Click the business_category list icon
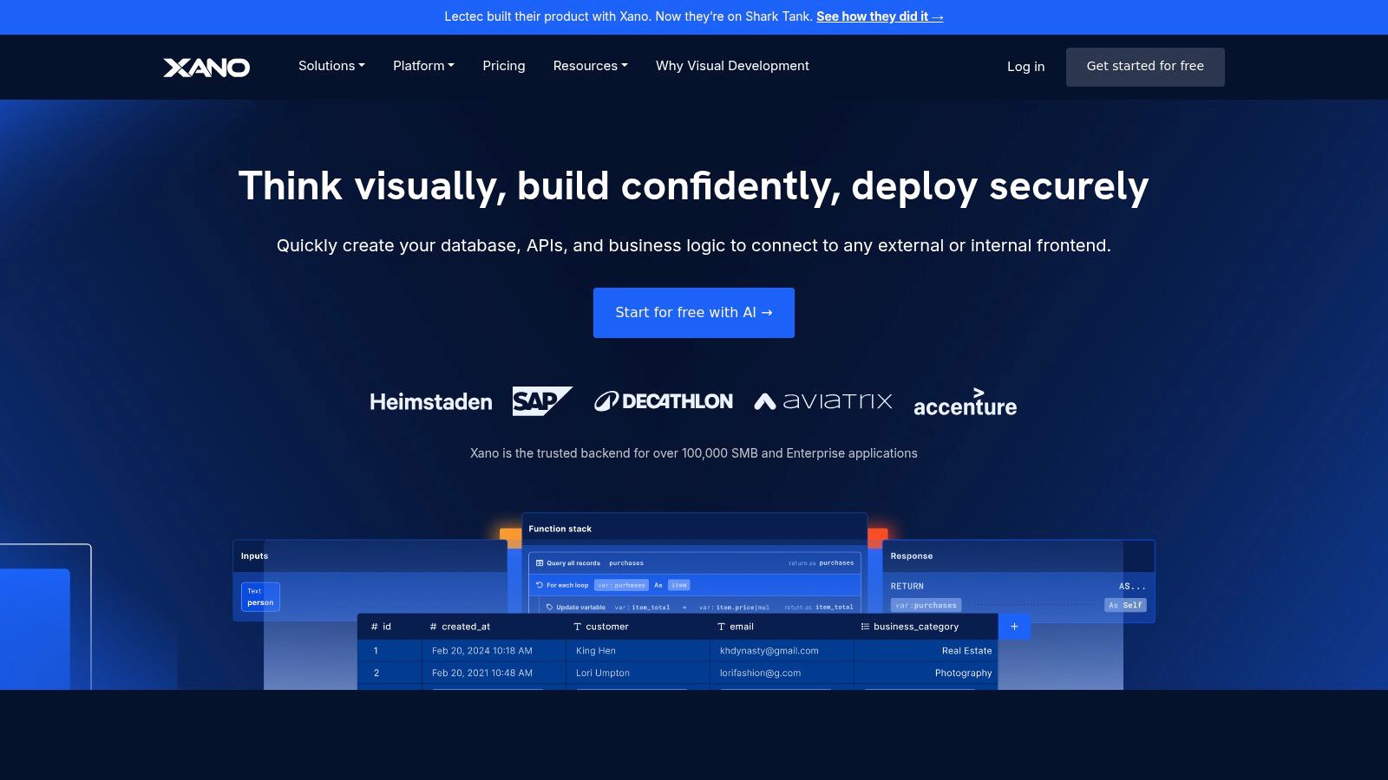Image resolution: width=1388 pixels, height=780 pixels. pos(865,627)
